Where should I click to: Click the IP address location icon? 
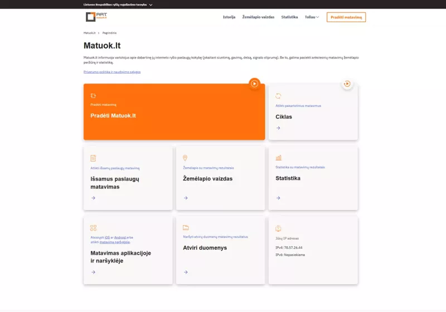tap(278, 228)
